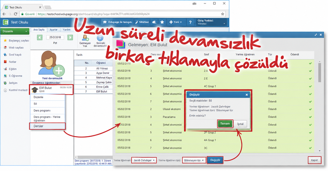Select Dersler in the context menu

47,126
